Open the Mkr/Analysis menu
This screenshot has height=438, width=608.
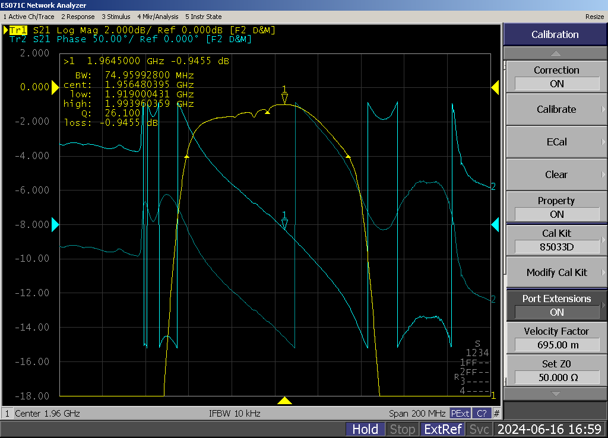[x=159, y=17]
